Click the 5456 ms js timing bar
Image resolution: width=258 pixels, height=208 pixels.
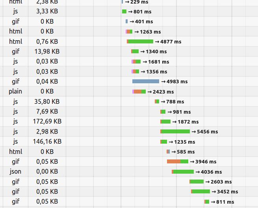click(175, 131)
